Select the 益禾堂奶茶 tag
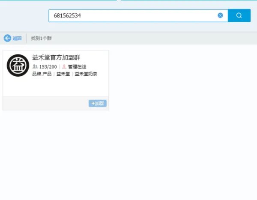Viewport: 257px width, 200px height. [x=86, y=74]
